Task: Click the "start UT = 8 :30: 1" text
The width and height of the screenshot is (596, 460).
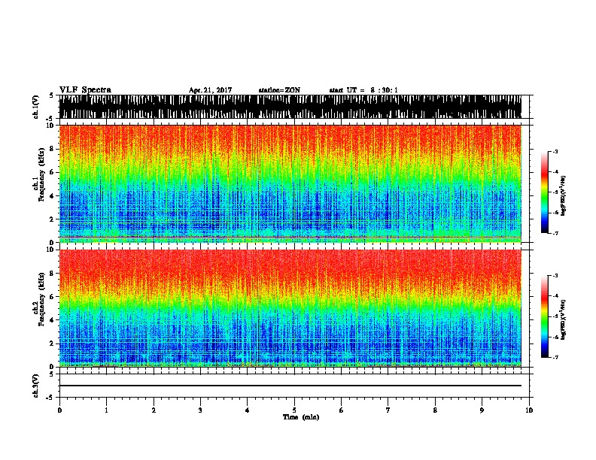Action: (x=363, y=90)
